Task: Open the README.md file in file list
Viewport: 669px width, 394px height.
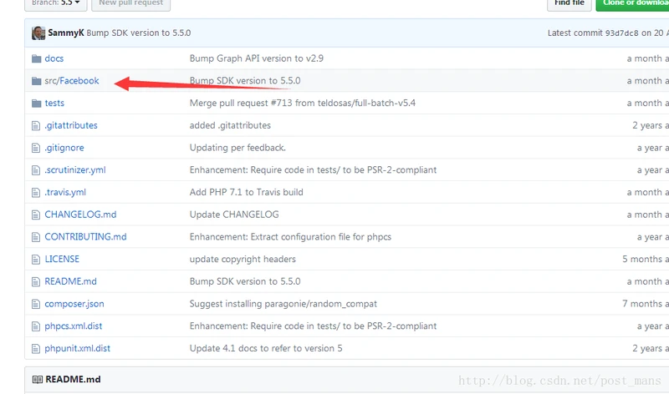Action: [x=71, y=281]
